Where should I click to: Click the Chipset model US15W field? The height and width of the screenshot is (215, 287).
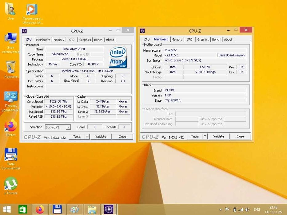205,67
